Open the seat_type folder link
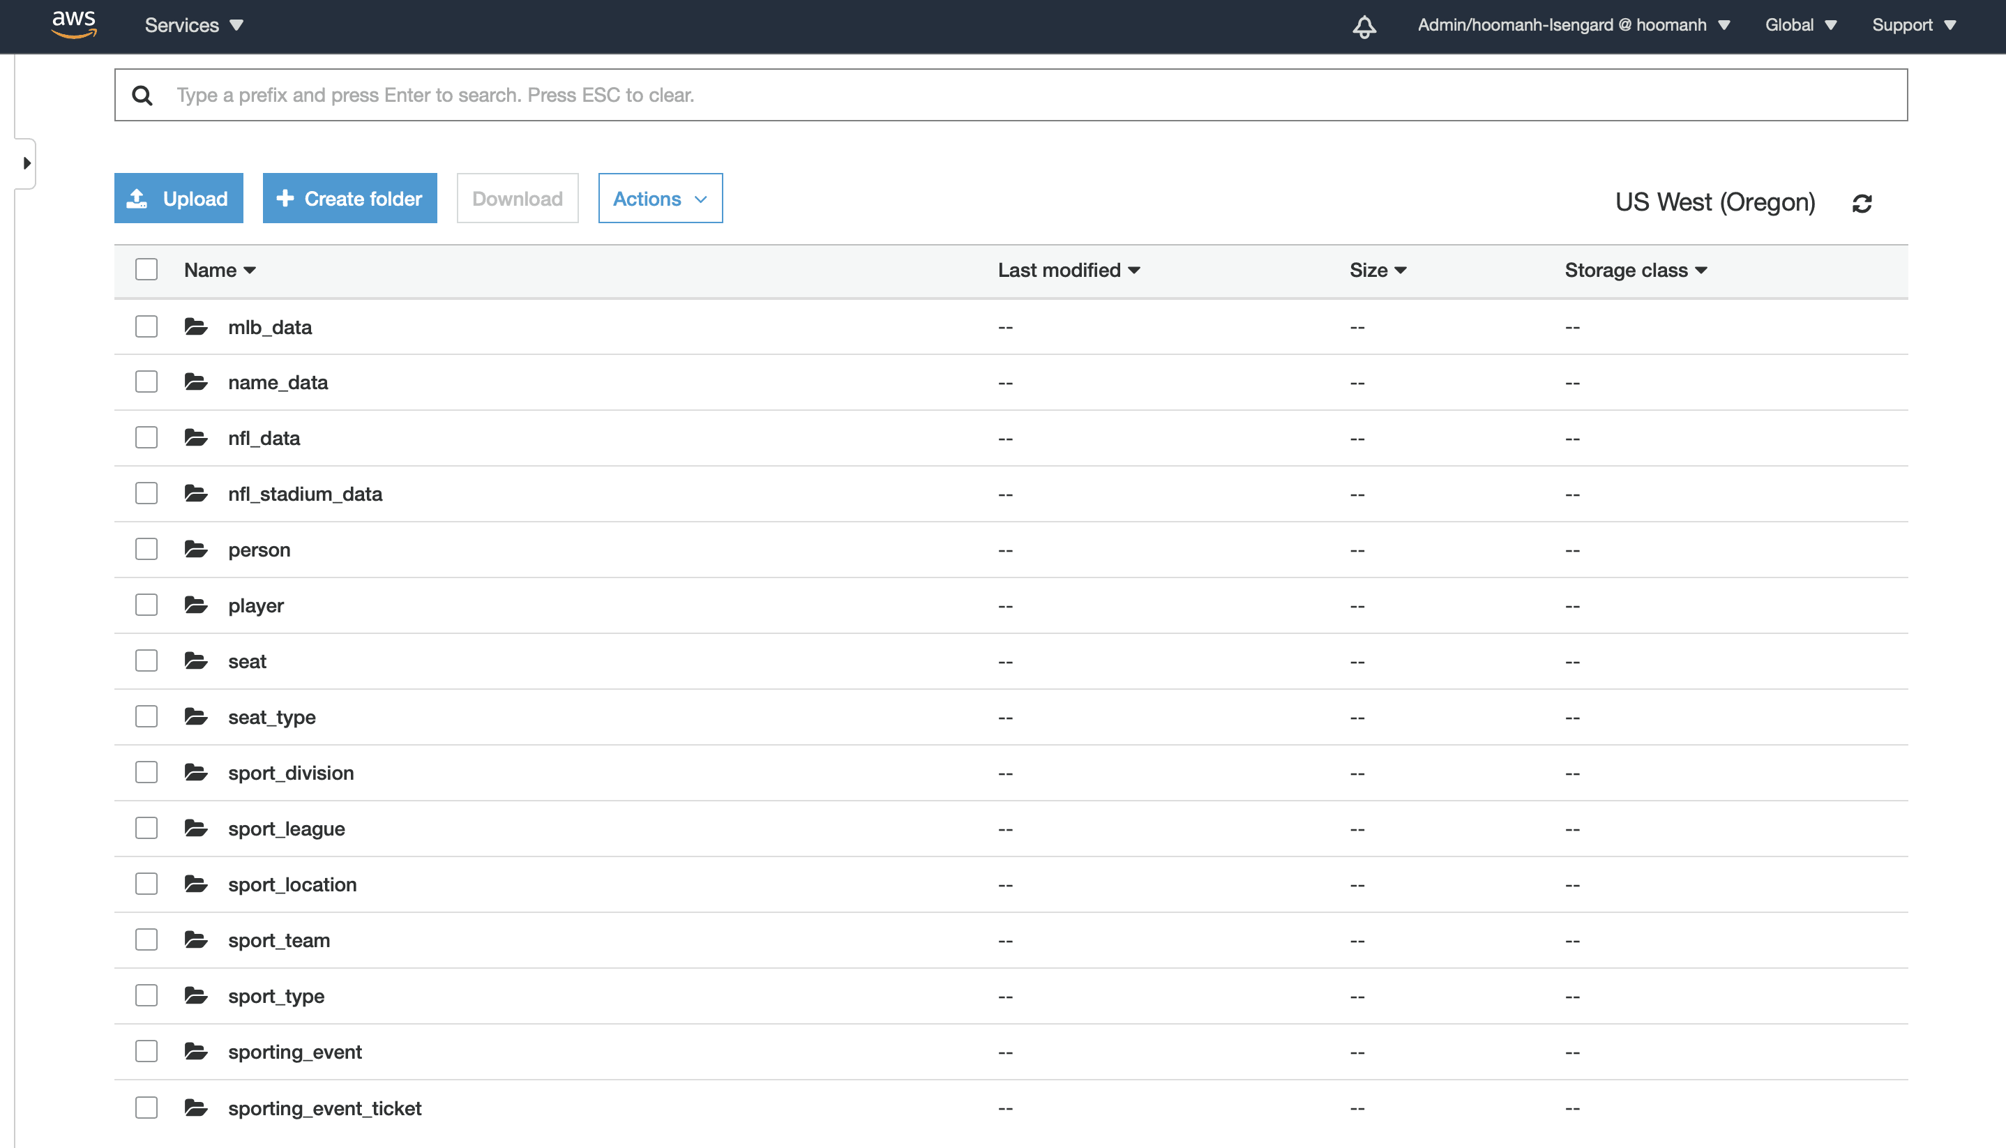Viewport: 2006px width, 1148px height. point(272,718)
